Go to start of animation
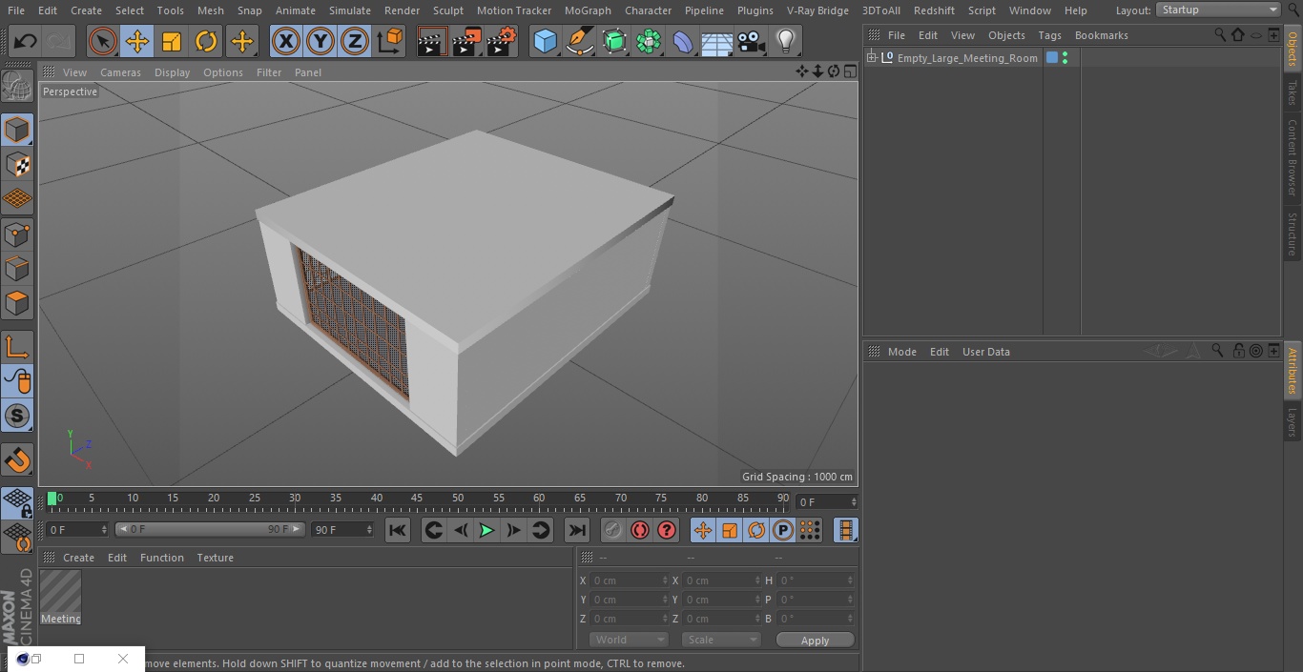This screenshot has width=1303, height=672. 398,530
